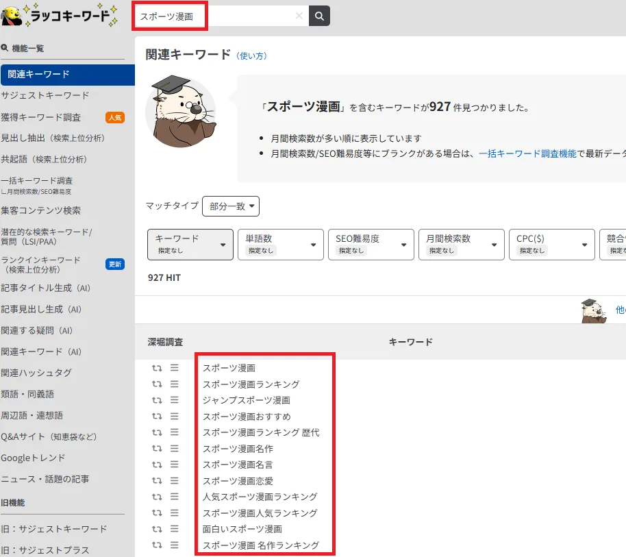626x557 pixels.
Task: Click deep-dive icon for スポーツ漫画恋愛 row
Action: click(x=157, y=481)
